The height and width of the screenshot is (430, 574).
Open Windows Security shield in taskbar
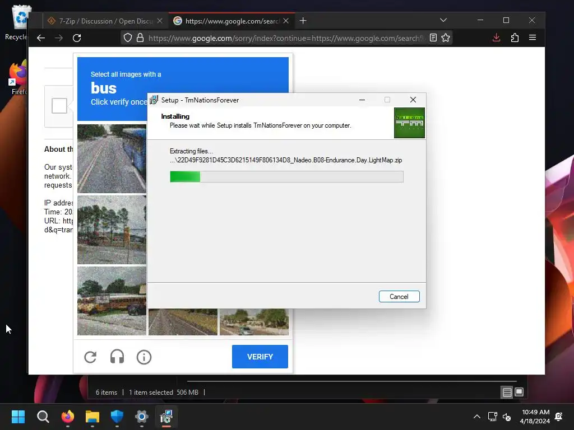pos(117,417)
